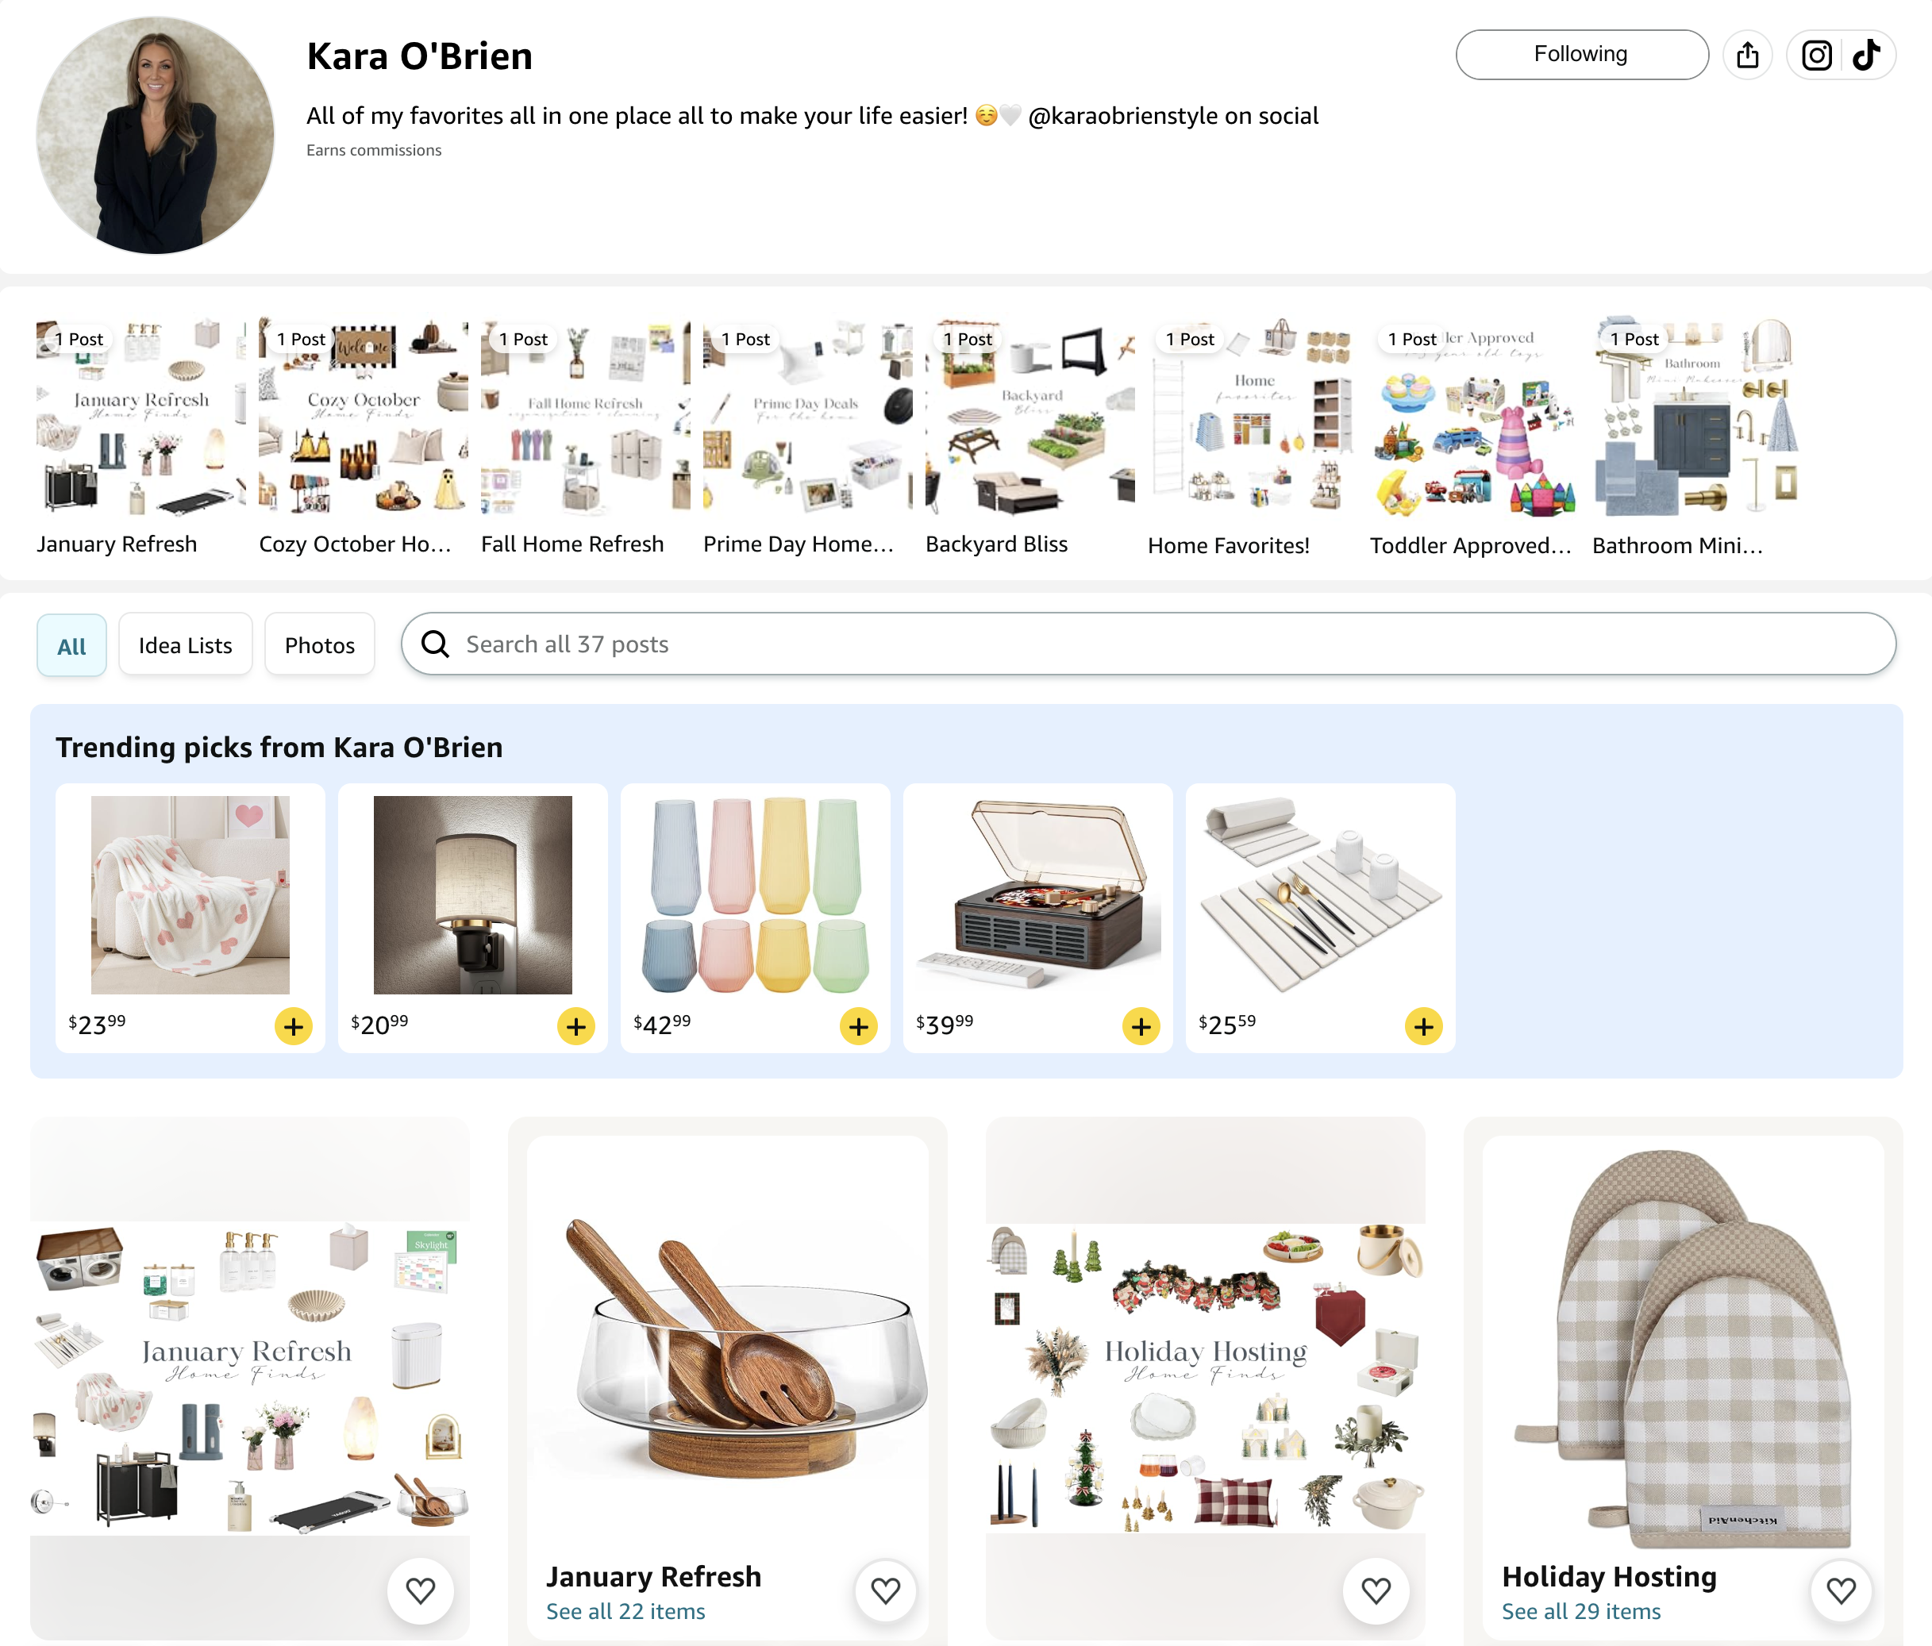Viewport: 1932px width, 1646px height.
Task: Add the $23.99 heart blanket to cart
Action: pyautogui.click(x=294, y=1026)
